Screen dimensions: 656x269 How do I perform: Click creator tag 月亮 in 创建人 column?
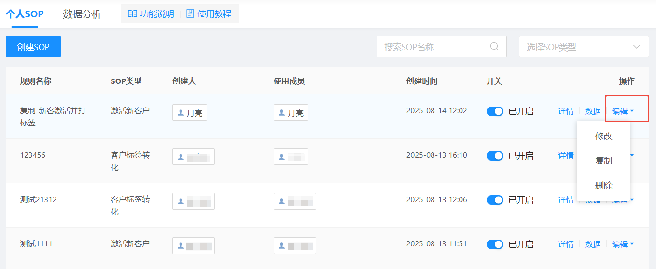point(190,112)
